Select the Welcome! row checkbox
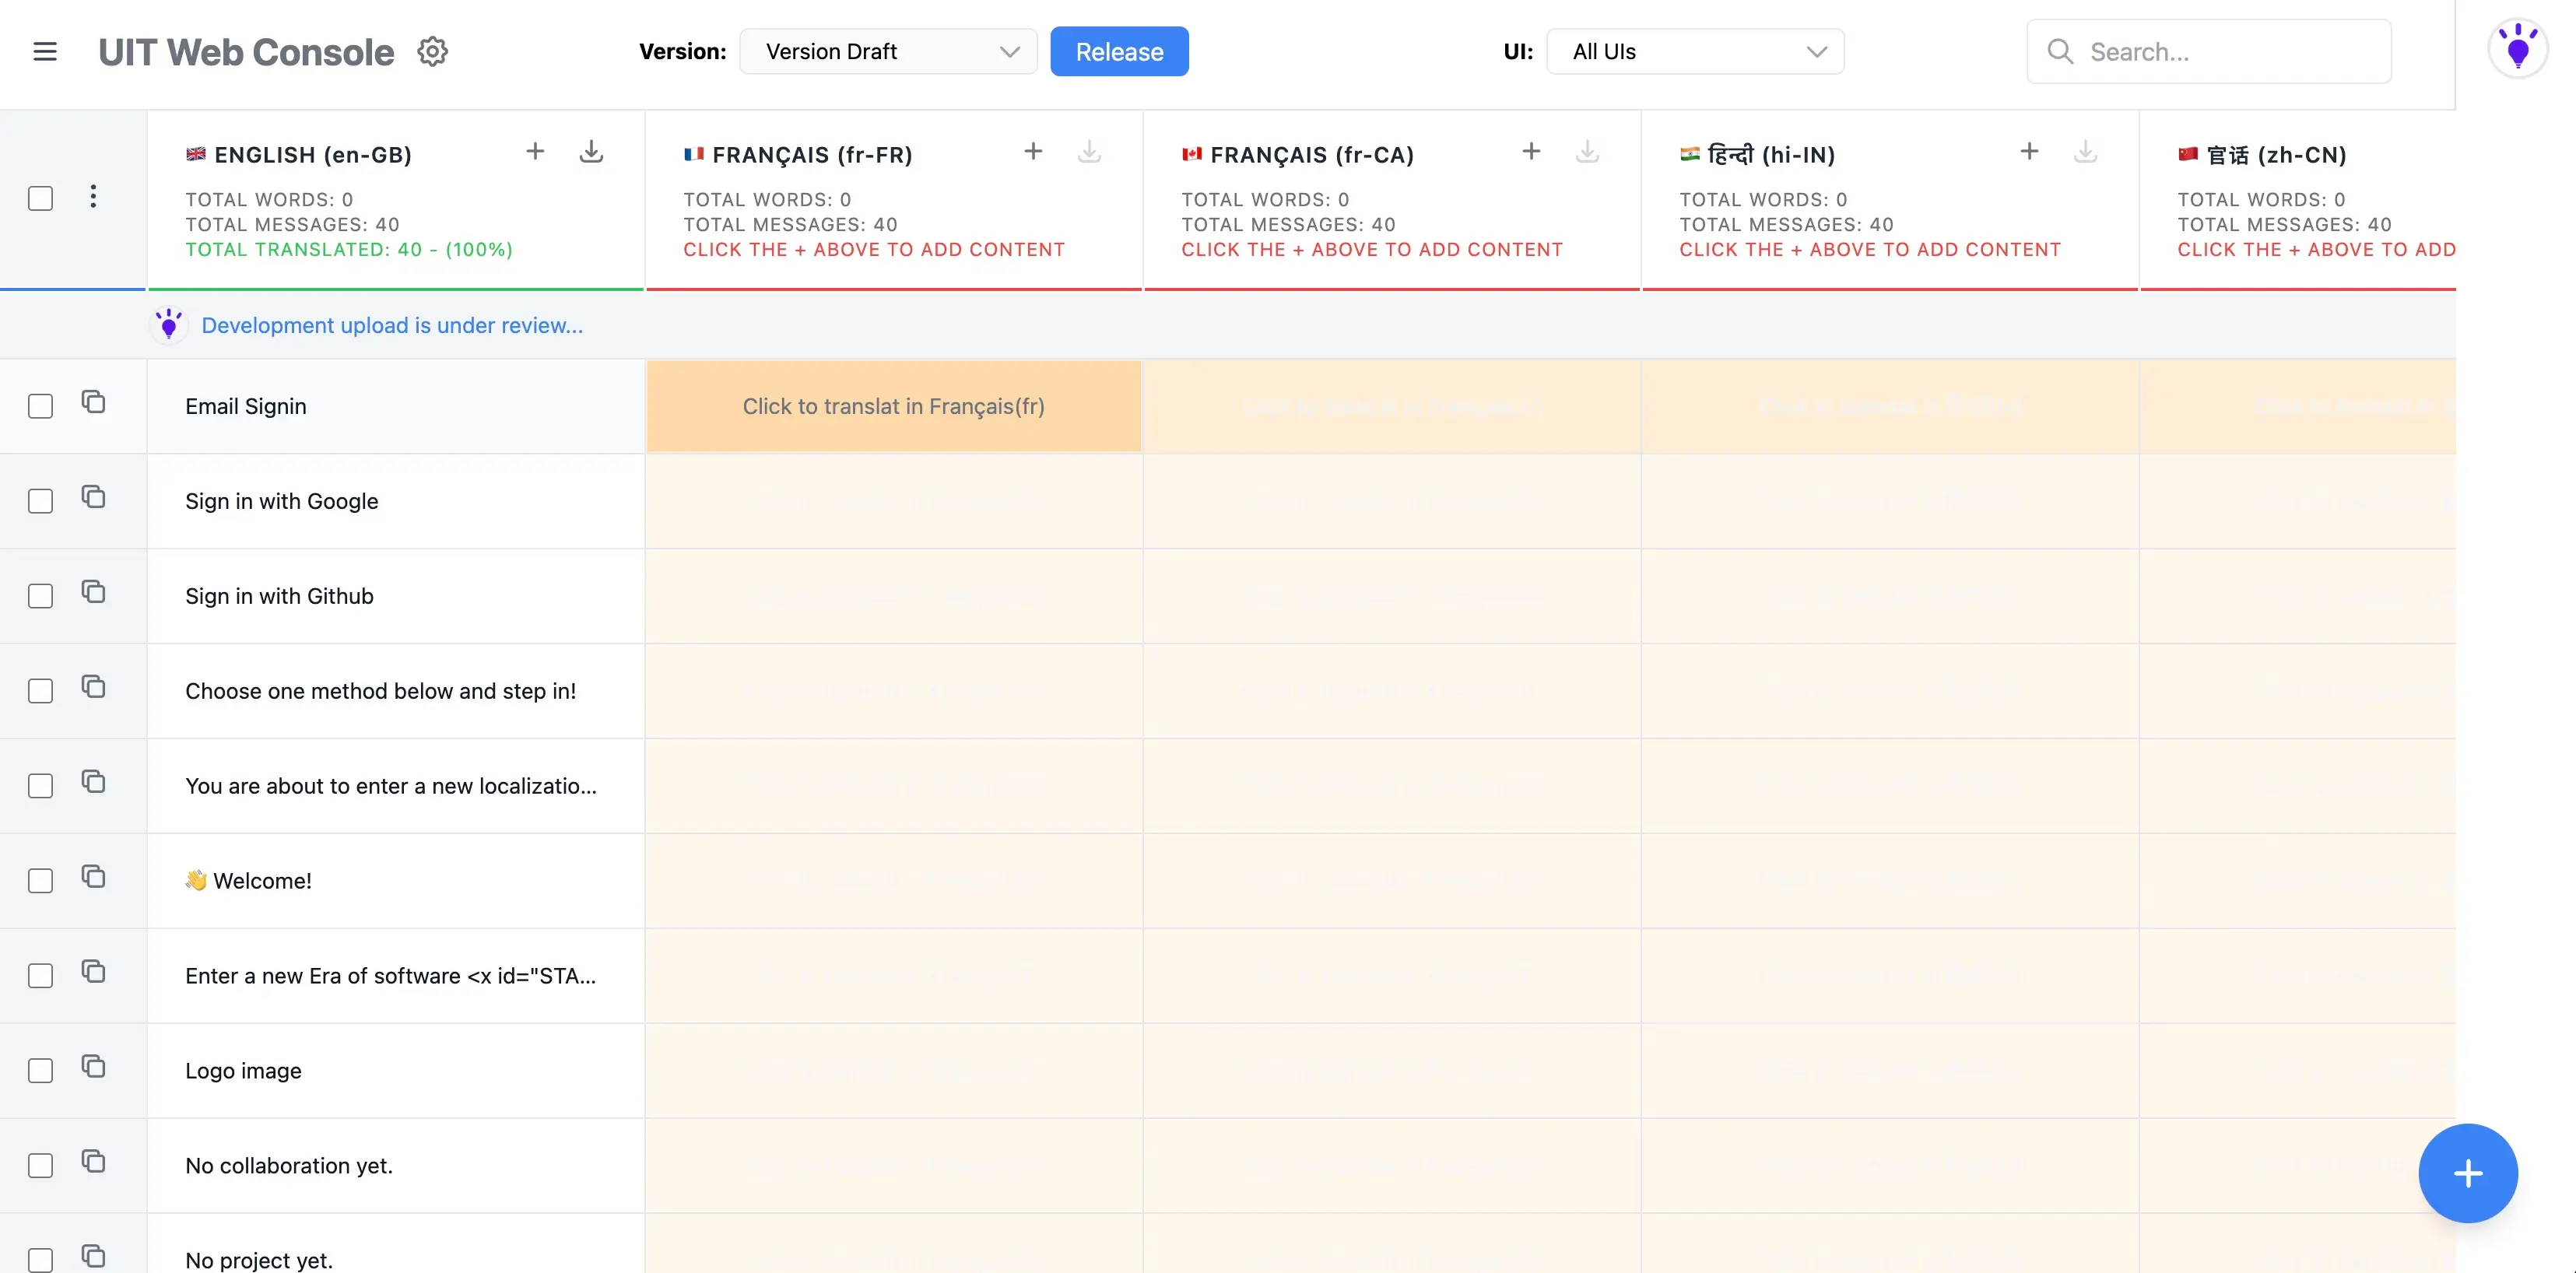Image resolution: width=2576 pixels, height=1273 pixels. [x=40, y=881]
